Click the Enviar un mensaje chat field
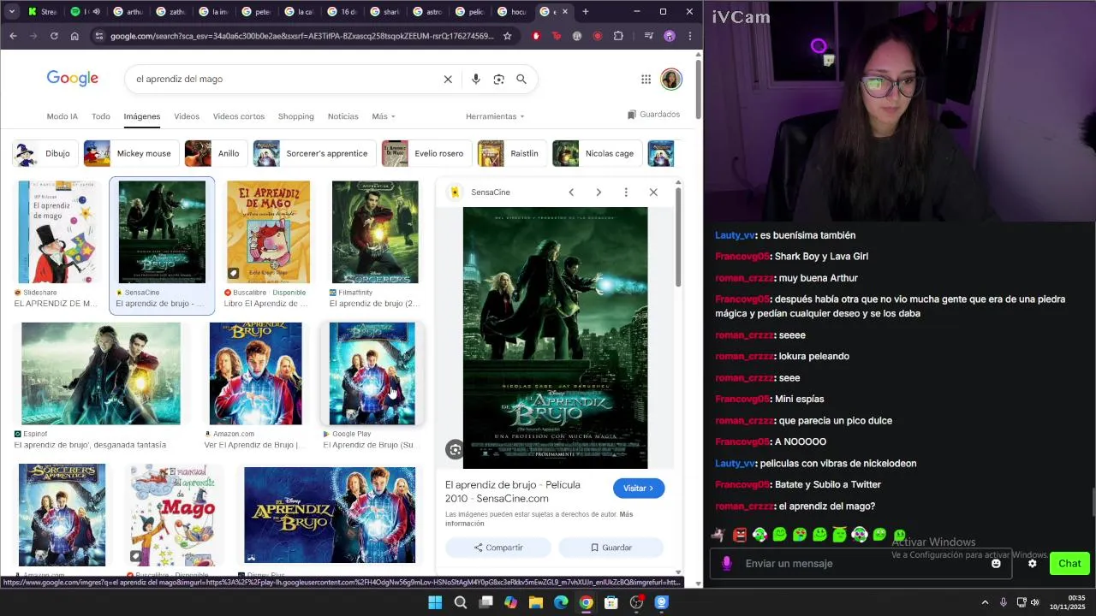 861,564
